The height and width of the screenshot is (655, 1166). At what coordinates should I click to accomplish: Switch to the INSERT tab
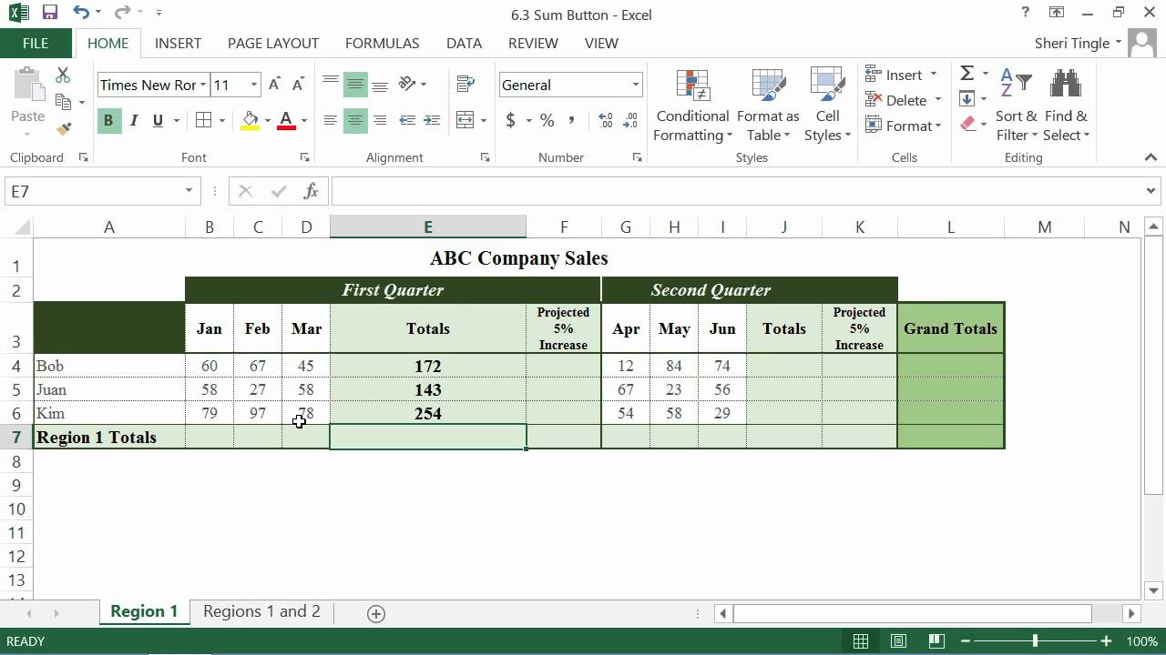[178, 43]
